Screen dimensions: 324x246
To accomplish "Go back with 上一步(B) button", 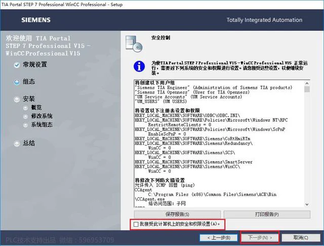I will click(x=219, y=238).
